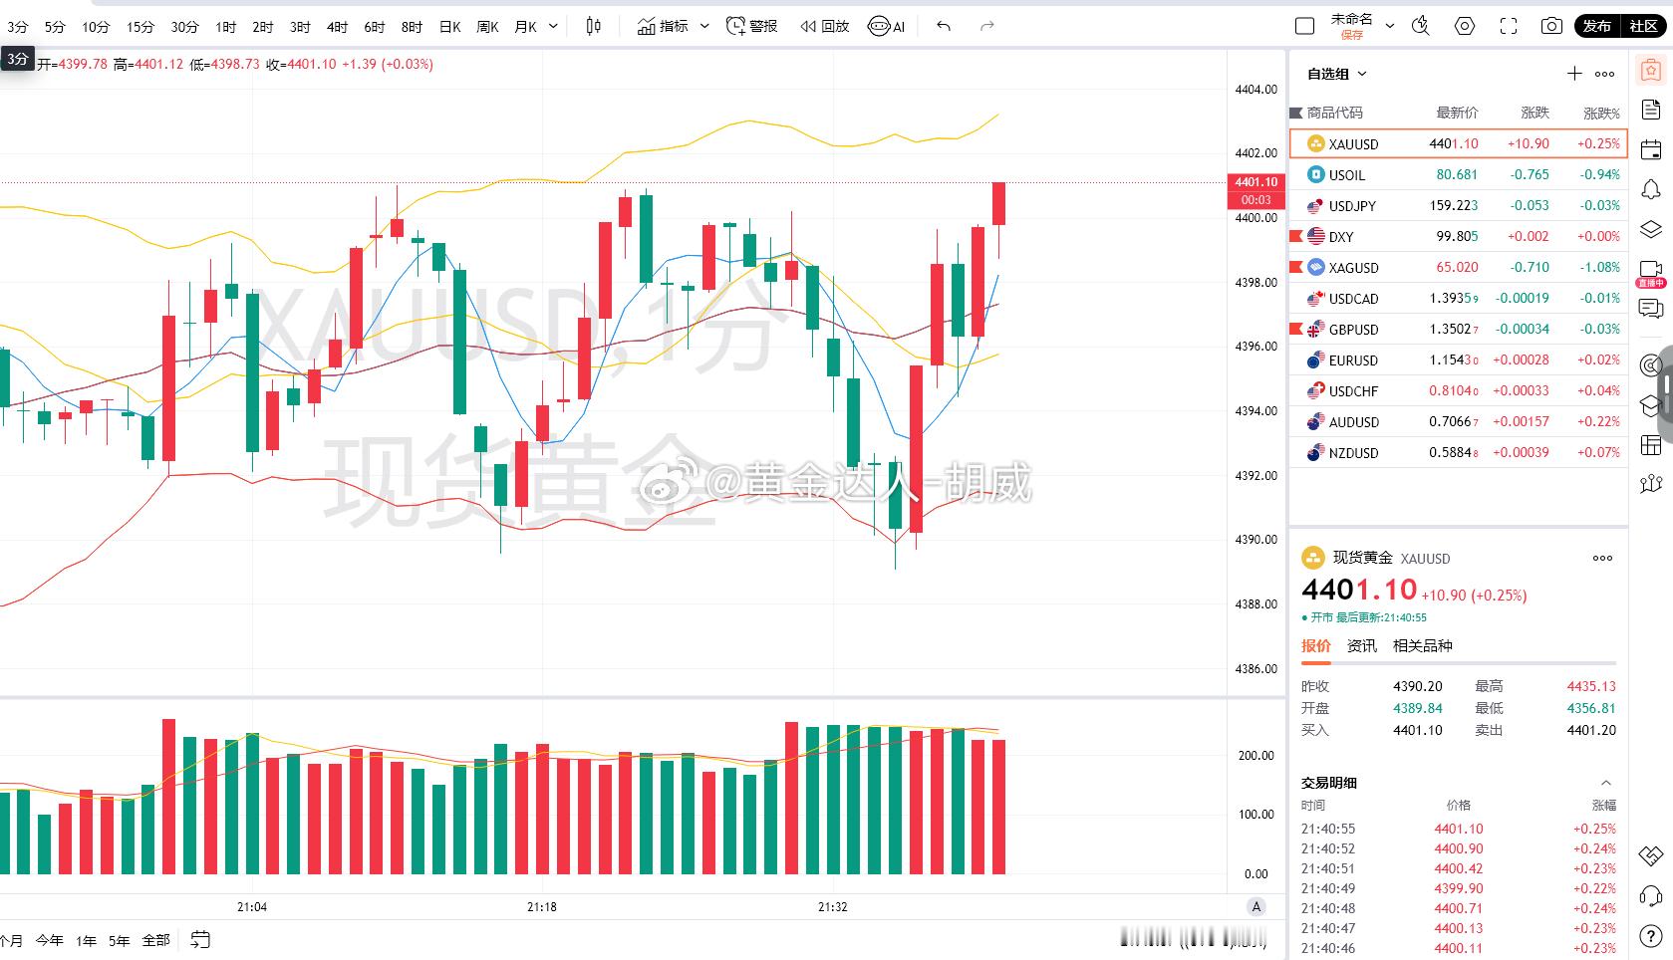Toggle auto scale button labeled A
Image resolution: width=1673 pixels, height=960 pixels.
point(1256,906)
